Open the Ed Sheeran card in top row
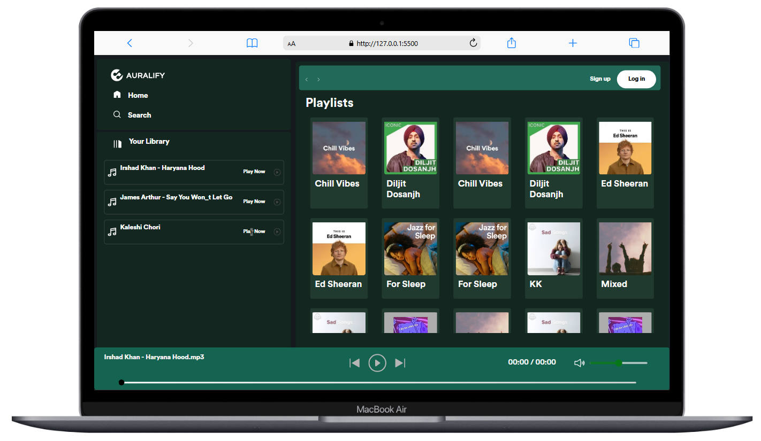The image size is (761, 441). (625, 163)
